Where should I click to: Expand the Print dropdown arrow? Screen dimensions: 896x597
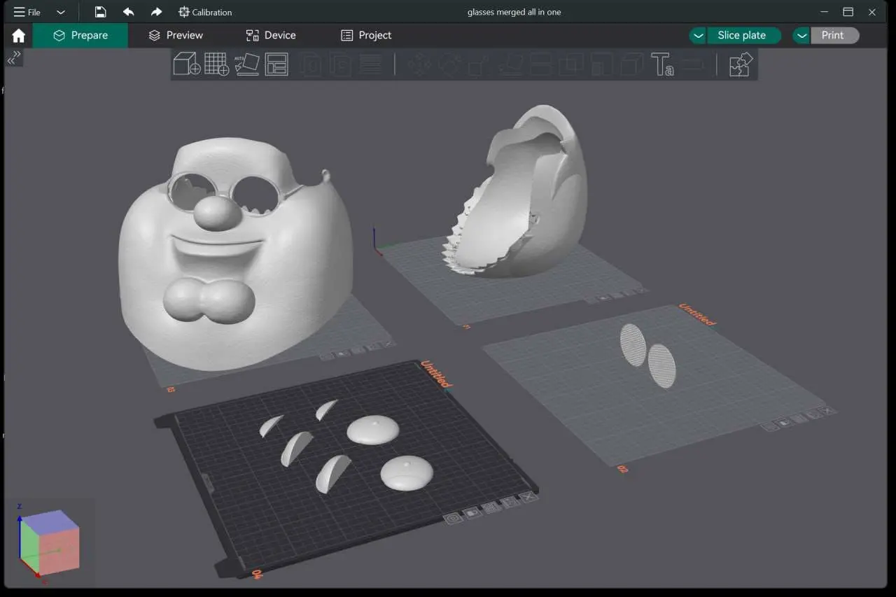tap(801, 36)
